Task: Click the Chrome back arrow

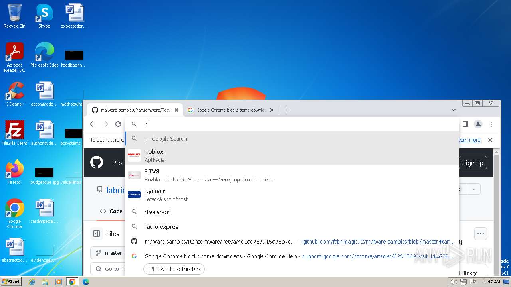Action: pyautogui.click(x=93, y=124)
